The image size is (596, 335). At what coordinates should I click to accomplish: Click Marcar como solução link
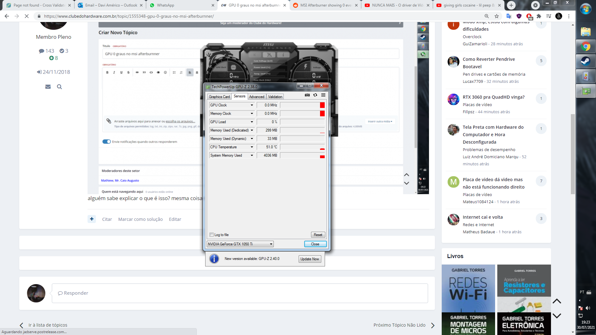pos(140,219)
